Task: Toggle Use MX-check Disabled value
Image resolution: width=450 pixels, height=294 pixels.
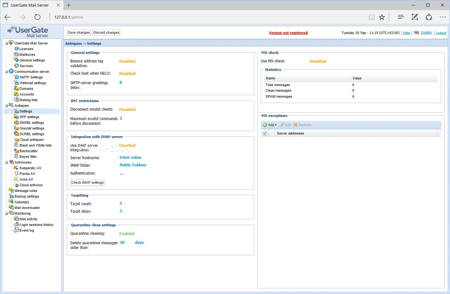Action: [x=318, y=61]
